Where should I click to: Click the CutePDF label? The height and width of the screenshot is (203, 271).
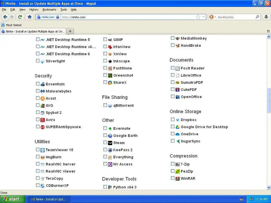tap(188, 90)
